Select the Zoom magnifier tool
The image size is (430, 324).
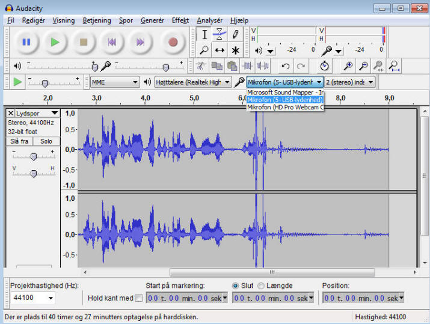point(204,50)
